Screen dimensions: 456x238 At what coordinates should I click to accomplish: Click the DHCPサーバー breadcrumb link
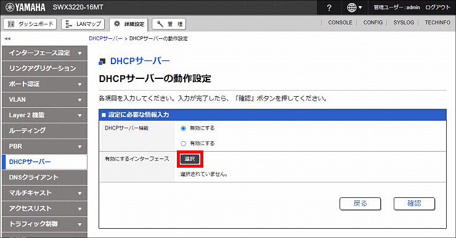pos(105,38)
